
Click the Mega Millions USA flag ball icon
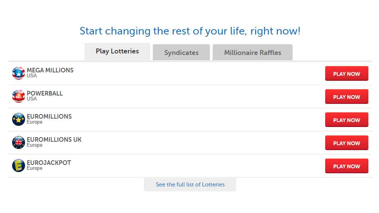click(x=19, y=73)
